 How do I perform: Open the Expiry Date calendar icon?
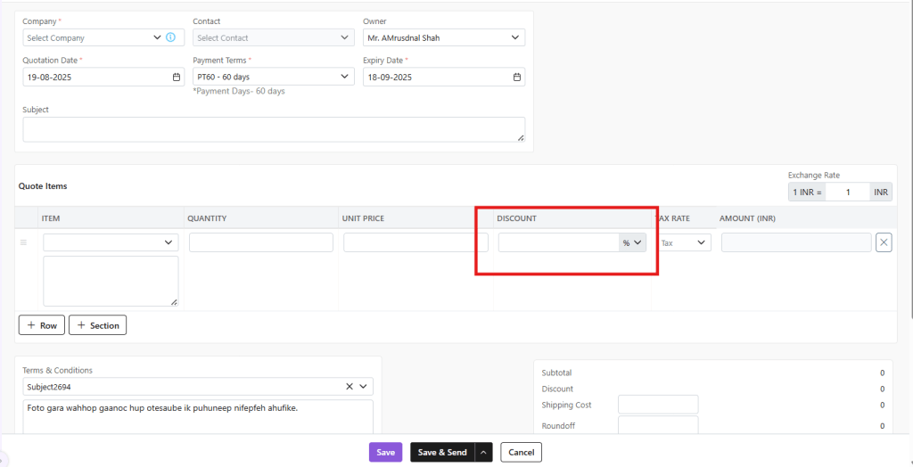[517, 78]
